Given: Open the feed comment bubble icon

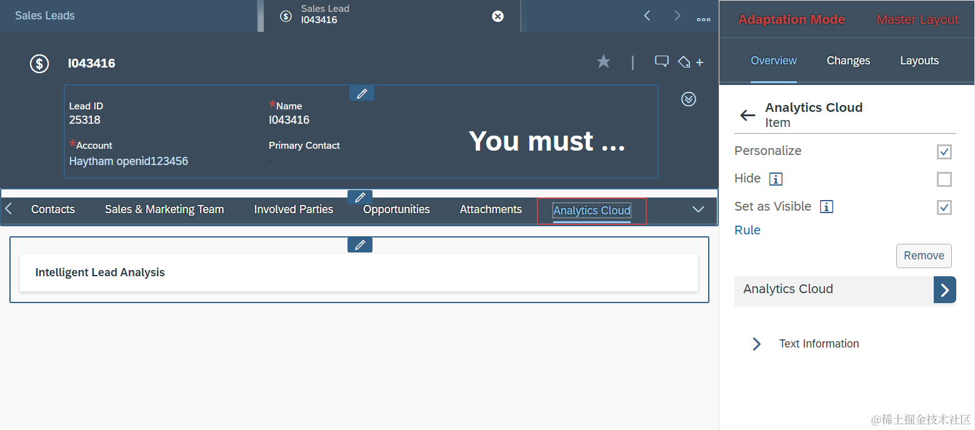Looking at the screenshot, I should (661, 61).
